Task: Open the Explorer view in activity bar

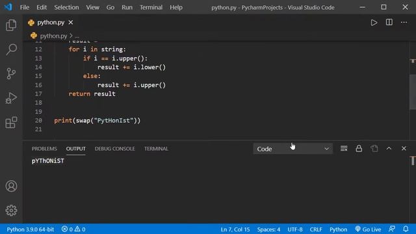Action: [x=11, y=25]
